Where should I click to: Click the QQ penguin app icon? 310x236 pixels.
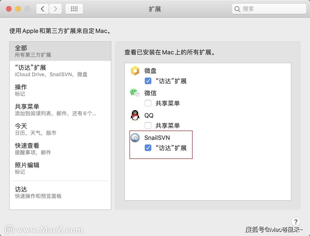click(x=135, y=115)
